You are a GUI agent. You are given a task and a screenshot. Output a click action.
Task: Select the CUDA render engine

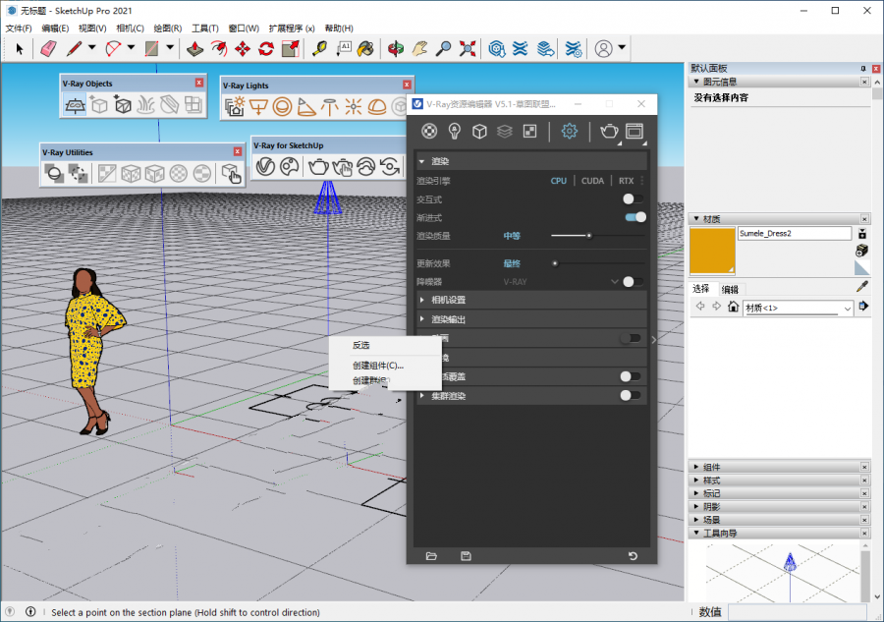pos(592,181)
